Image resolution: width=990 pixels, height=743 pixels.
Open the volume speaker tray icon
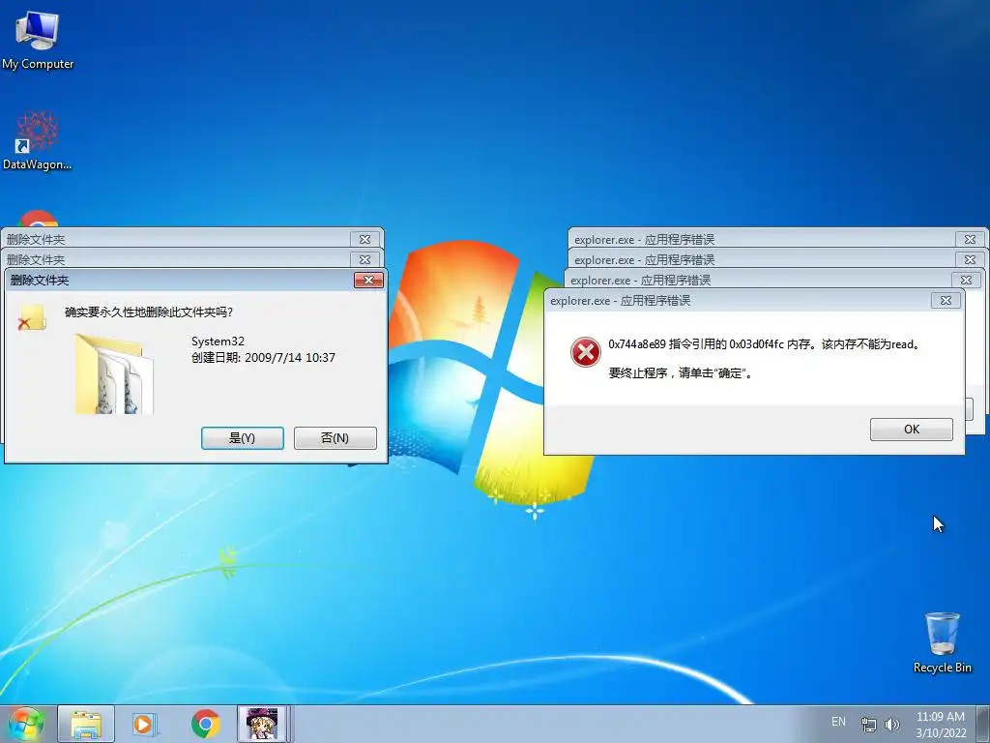[892, 724]
